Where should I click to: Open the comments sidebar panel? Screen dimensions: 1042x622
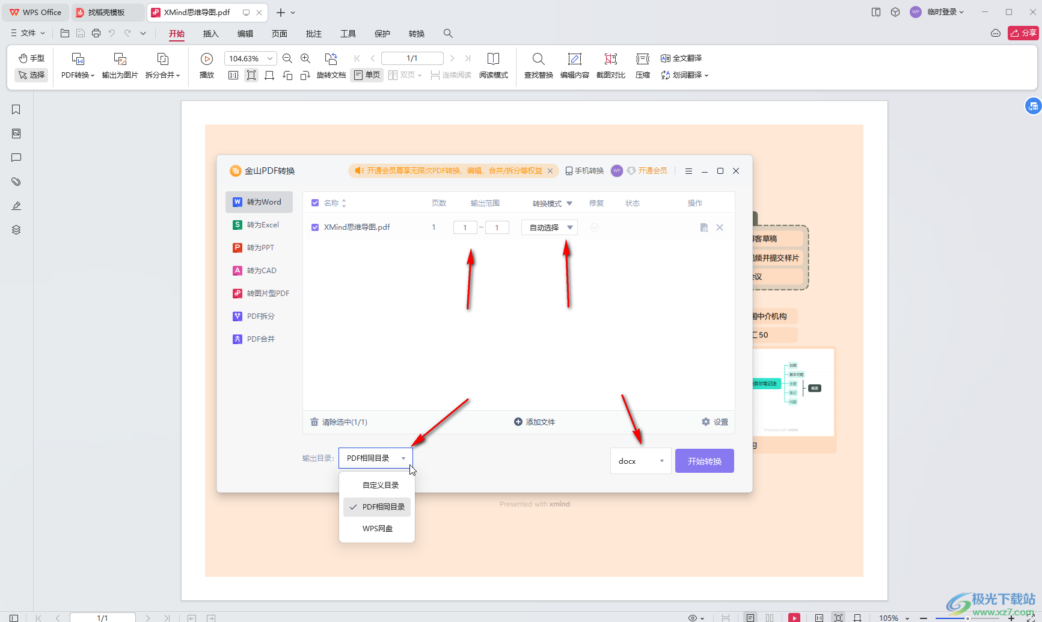click(16, 158)
